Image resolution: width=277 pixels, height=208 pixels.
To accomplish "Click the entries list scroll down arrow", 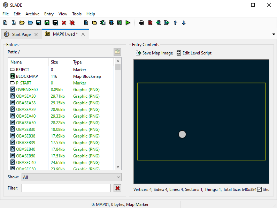I will [118, 167].
